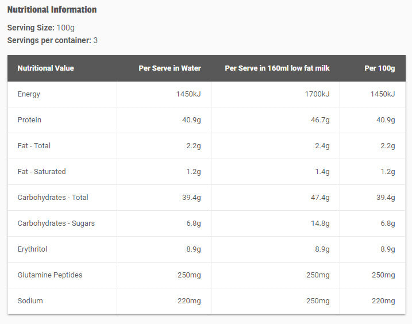
Task: Select the Fat - Total row label
Action: pyautogui.click(x=34, y=146)
